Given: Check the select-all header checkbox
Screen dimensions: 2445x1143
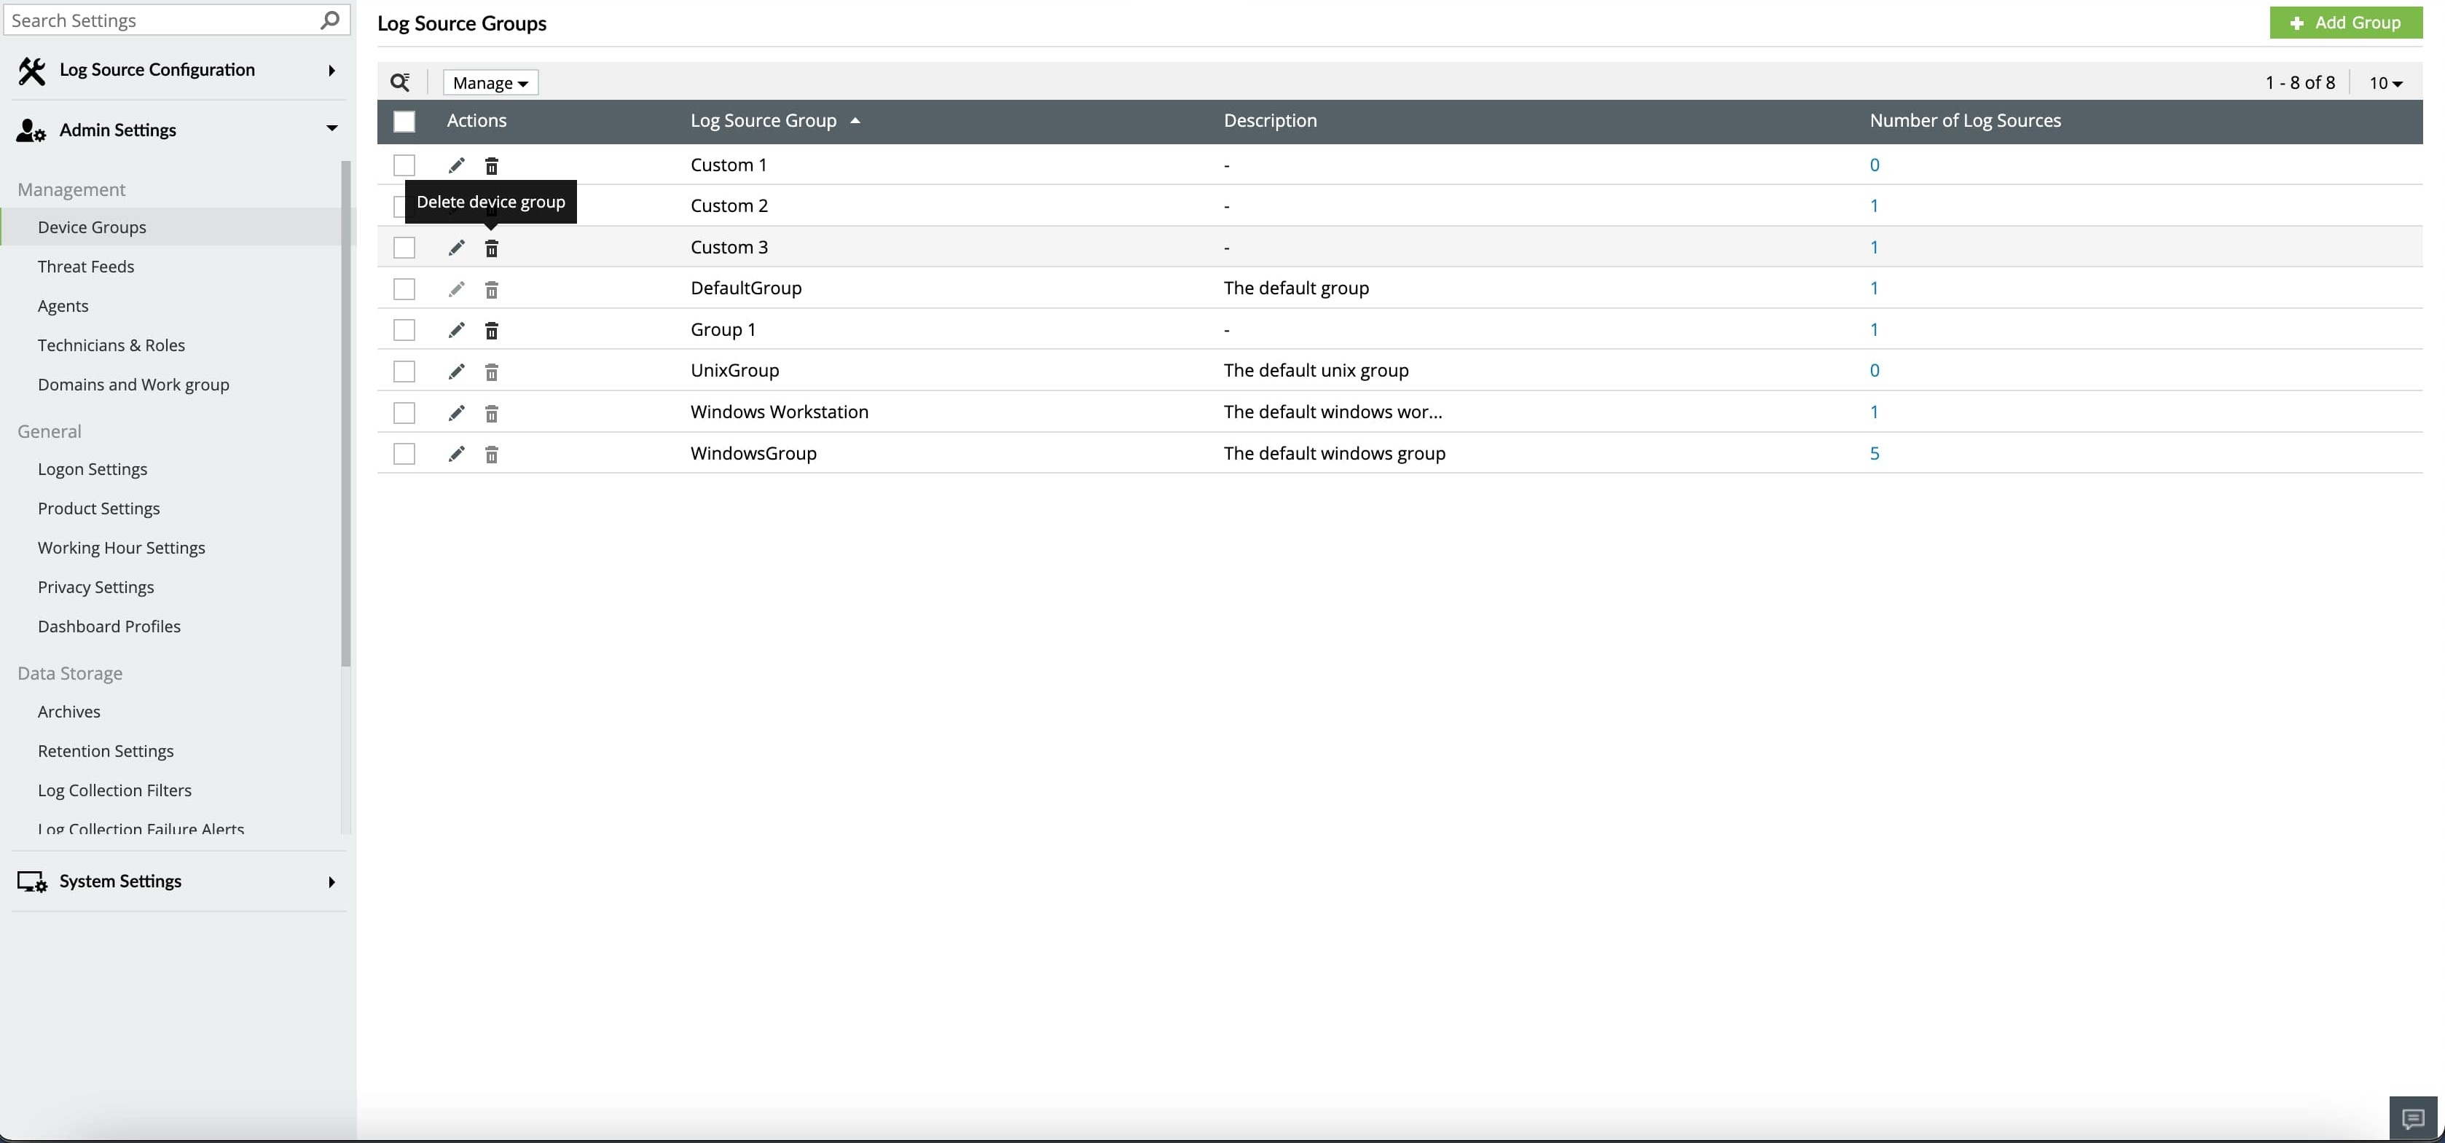Looking at the screenshot, I should (404, 122).
